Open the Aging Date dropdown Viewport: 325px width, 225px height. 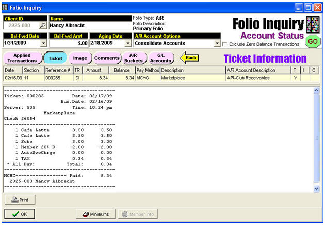tap(128, 44)
